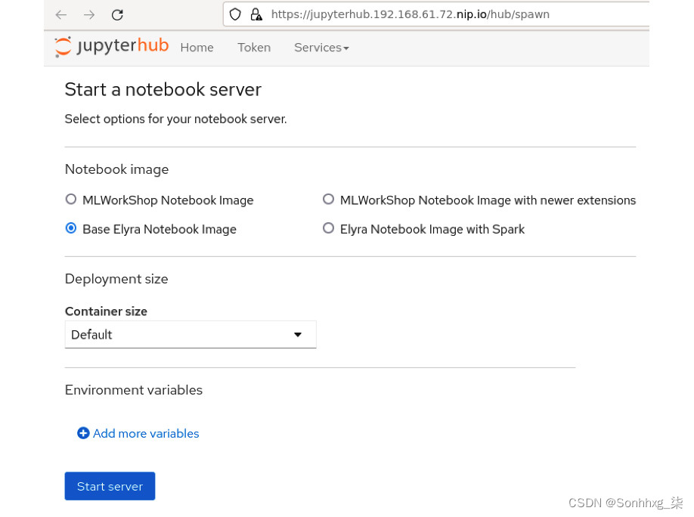Select Elyra Notebook Image with Spark
Image resolution: width=694 pixels, height=517 pixels.
(x=328, y=228)
